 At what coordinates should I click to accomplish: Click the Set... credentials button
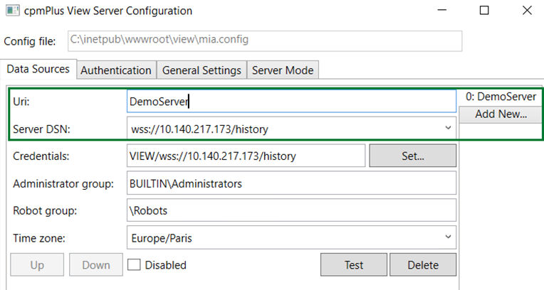point(412,156)
